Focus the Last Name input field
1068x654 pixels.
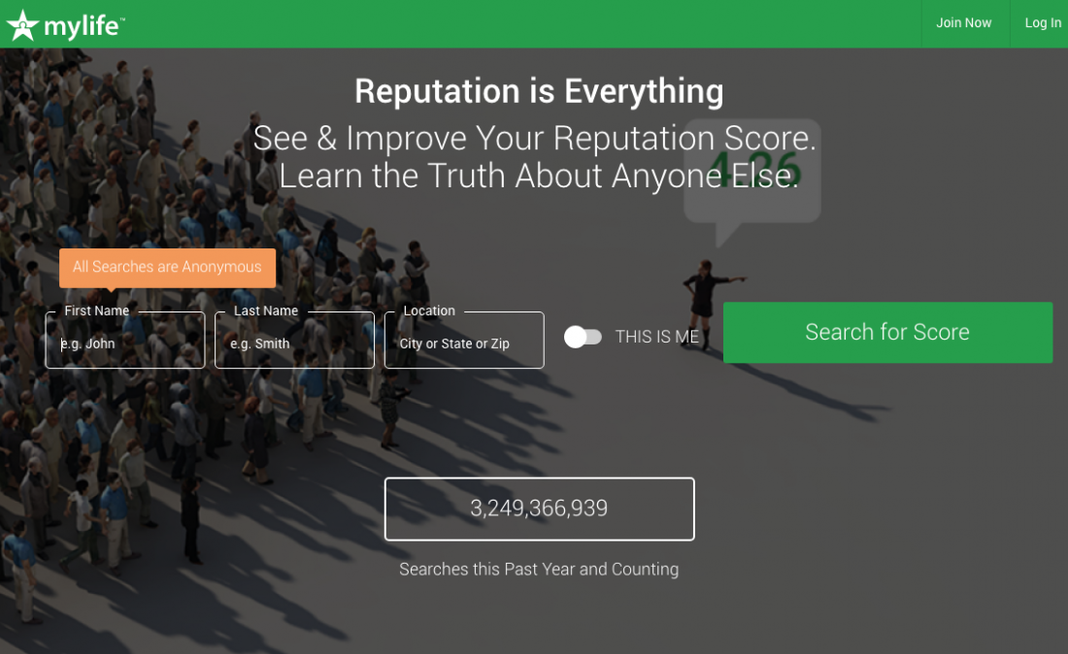coord(294,341)
